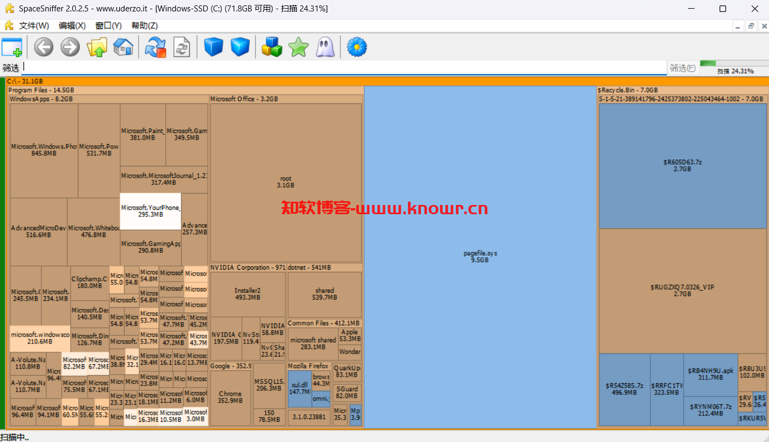The height and width of the screenshot is (442, 769).
Task: Select the microsoft.windowsco 210.6MB block
Action: [x=40, y=338]
